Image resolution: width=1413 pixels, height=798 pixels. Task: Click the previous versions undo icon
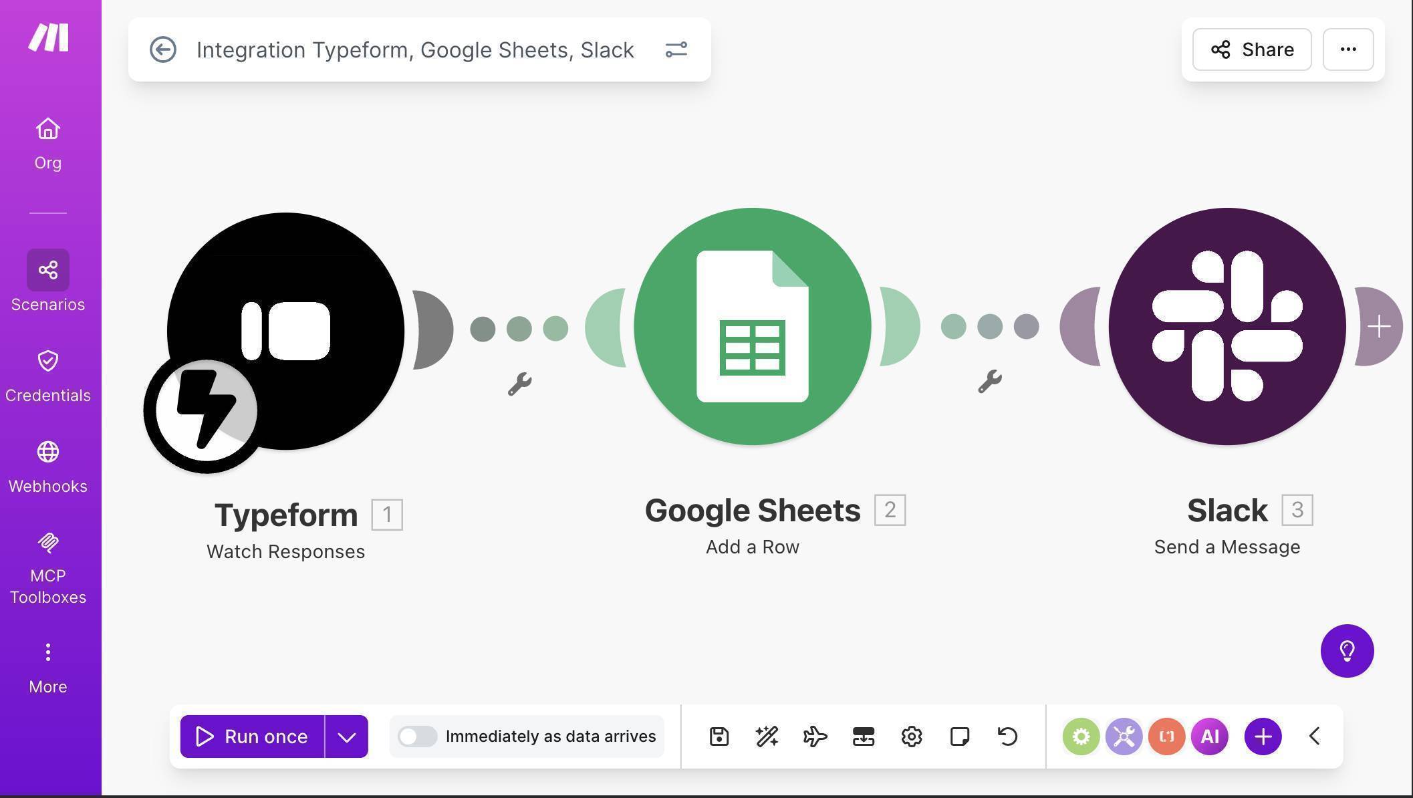(x=1007, y=737)
